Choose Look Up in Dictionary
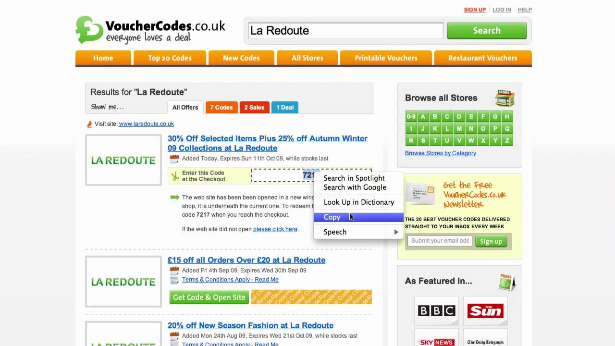The width and height of the screenshot is (615, 346). pos(358,202)
